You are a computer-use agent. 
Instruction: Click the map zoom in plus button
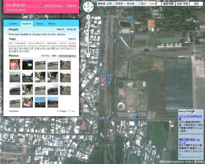tap(88, 17)
